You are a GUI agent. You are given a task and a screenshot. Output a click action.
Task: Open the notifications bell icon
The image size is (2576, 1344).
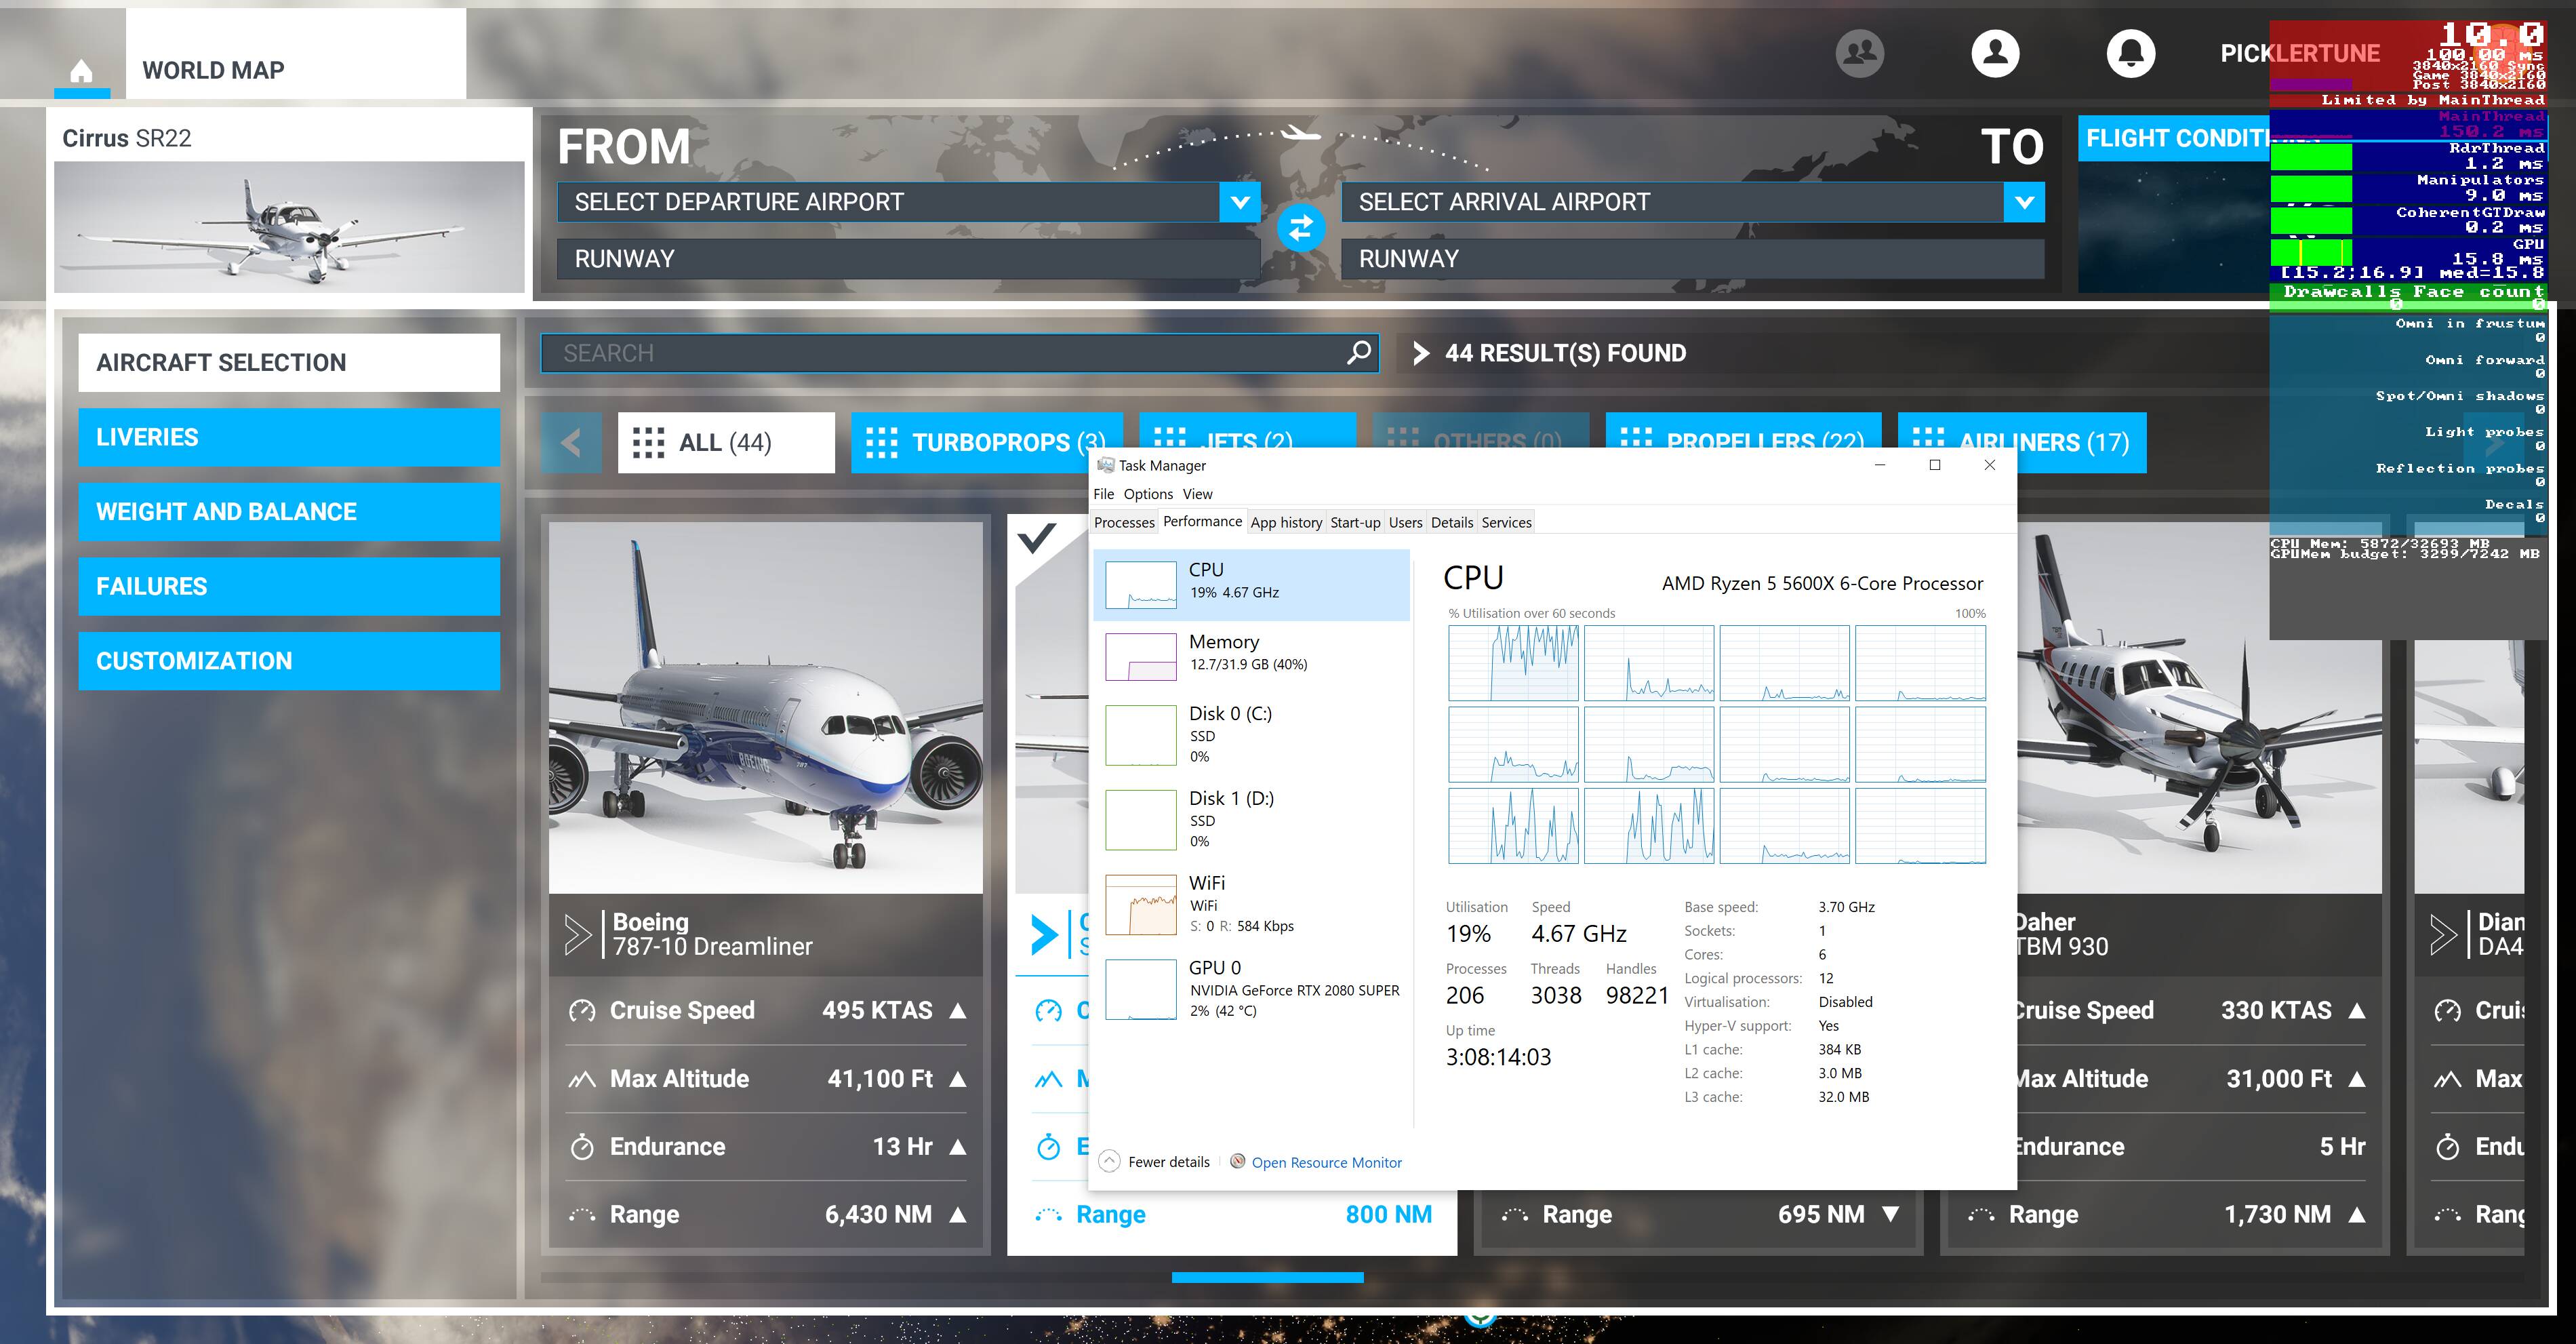(x=2131, y=53)
